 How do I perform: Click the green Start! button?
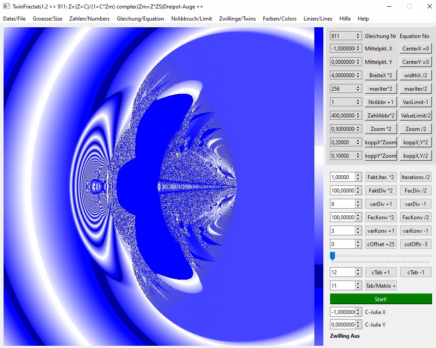pos(381,299)
